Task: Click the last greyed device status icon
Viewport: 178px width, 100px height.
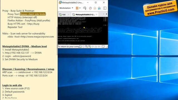Action: (99, 46)
